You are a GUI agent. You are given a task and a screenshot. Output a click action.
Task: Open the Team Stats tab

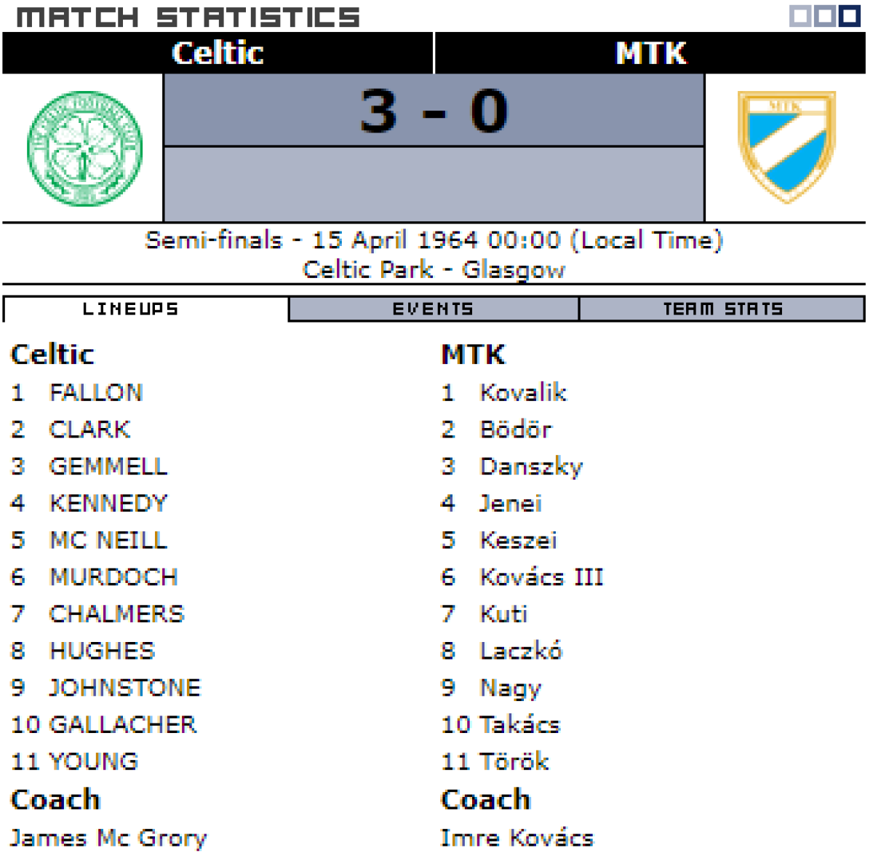pyautogui.click(x=722, y=309)
